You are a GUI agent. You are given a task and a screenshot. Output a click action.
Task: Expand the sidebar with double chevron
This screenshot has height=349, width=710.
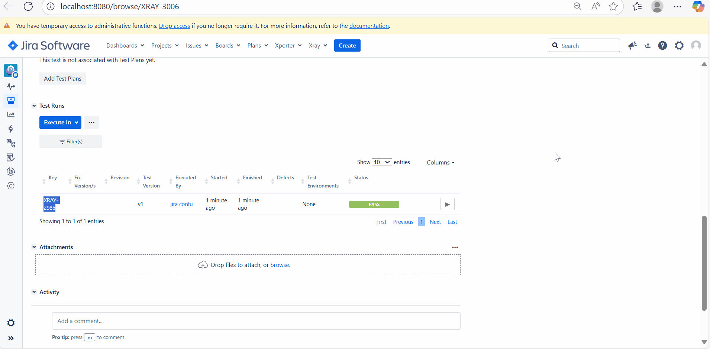tap(11, 338)
